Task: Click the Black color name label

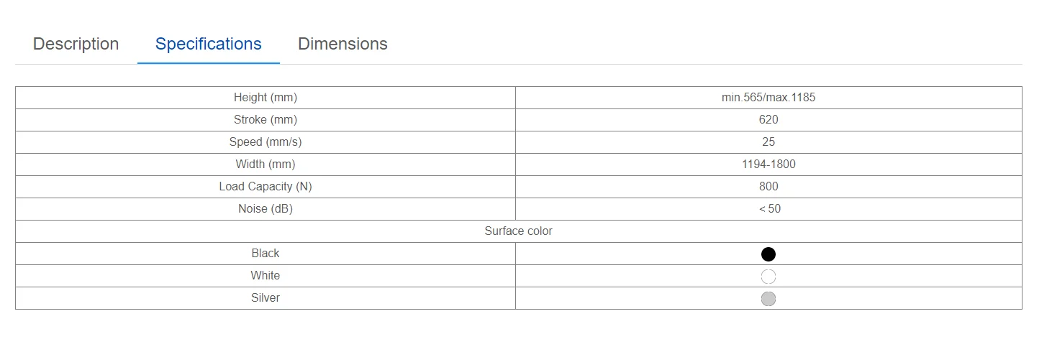Action: [265, 253]
